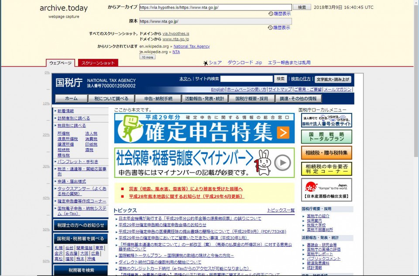Open the パブリックコメント link

(323, 259)
